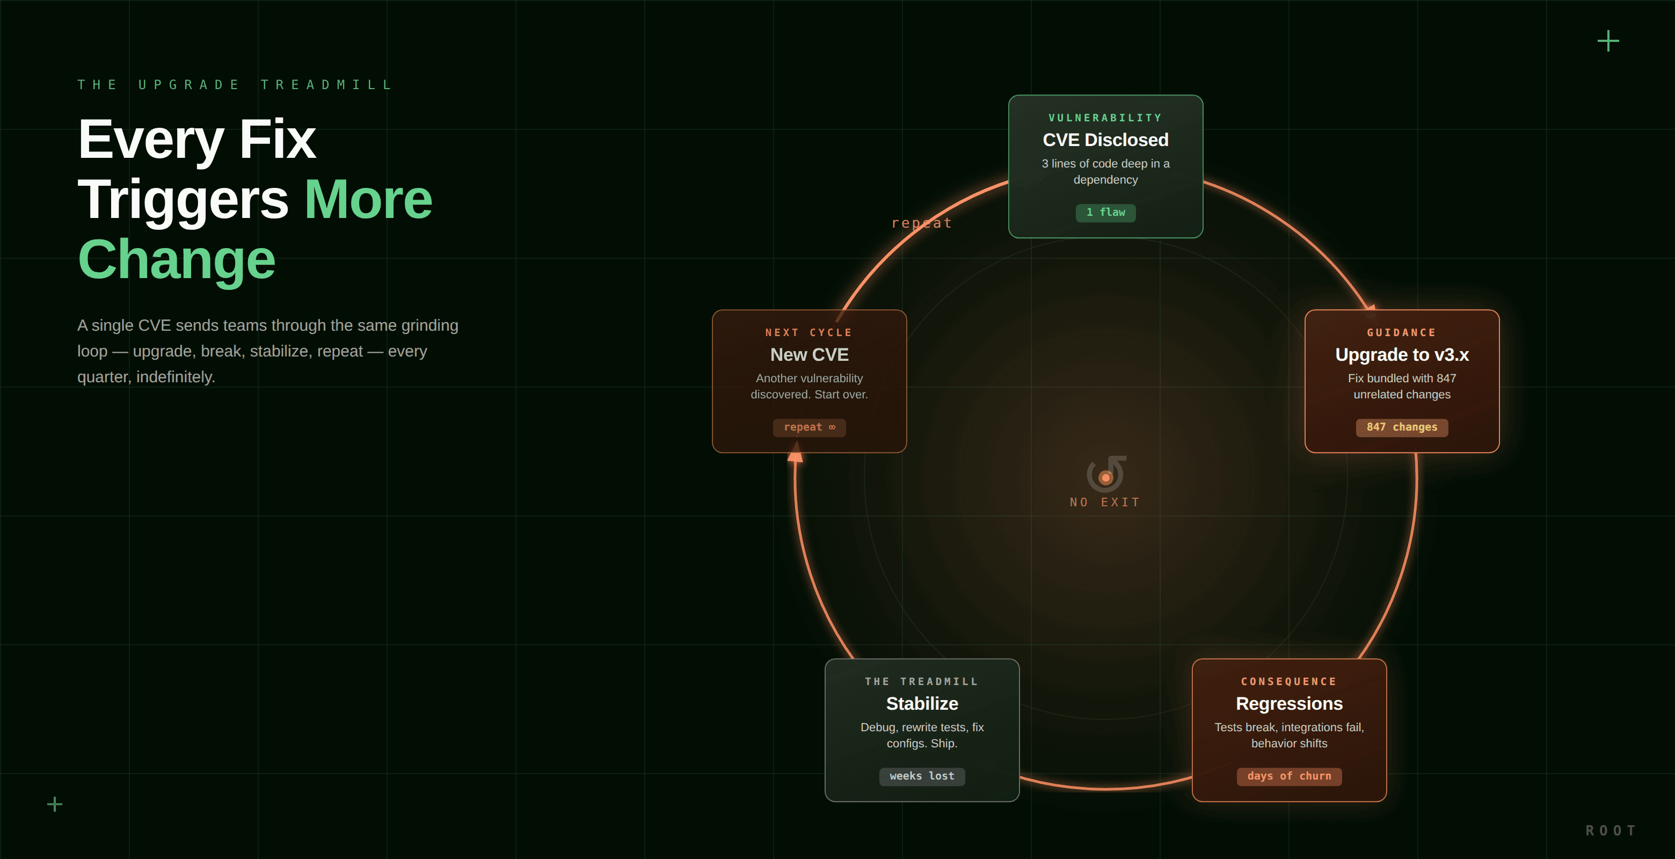1675x859 pixels.
Task: Click the Stabilize card heading
Action: [x=921, y=704]
